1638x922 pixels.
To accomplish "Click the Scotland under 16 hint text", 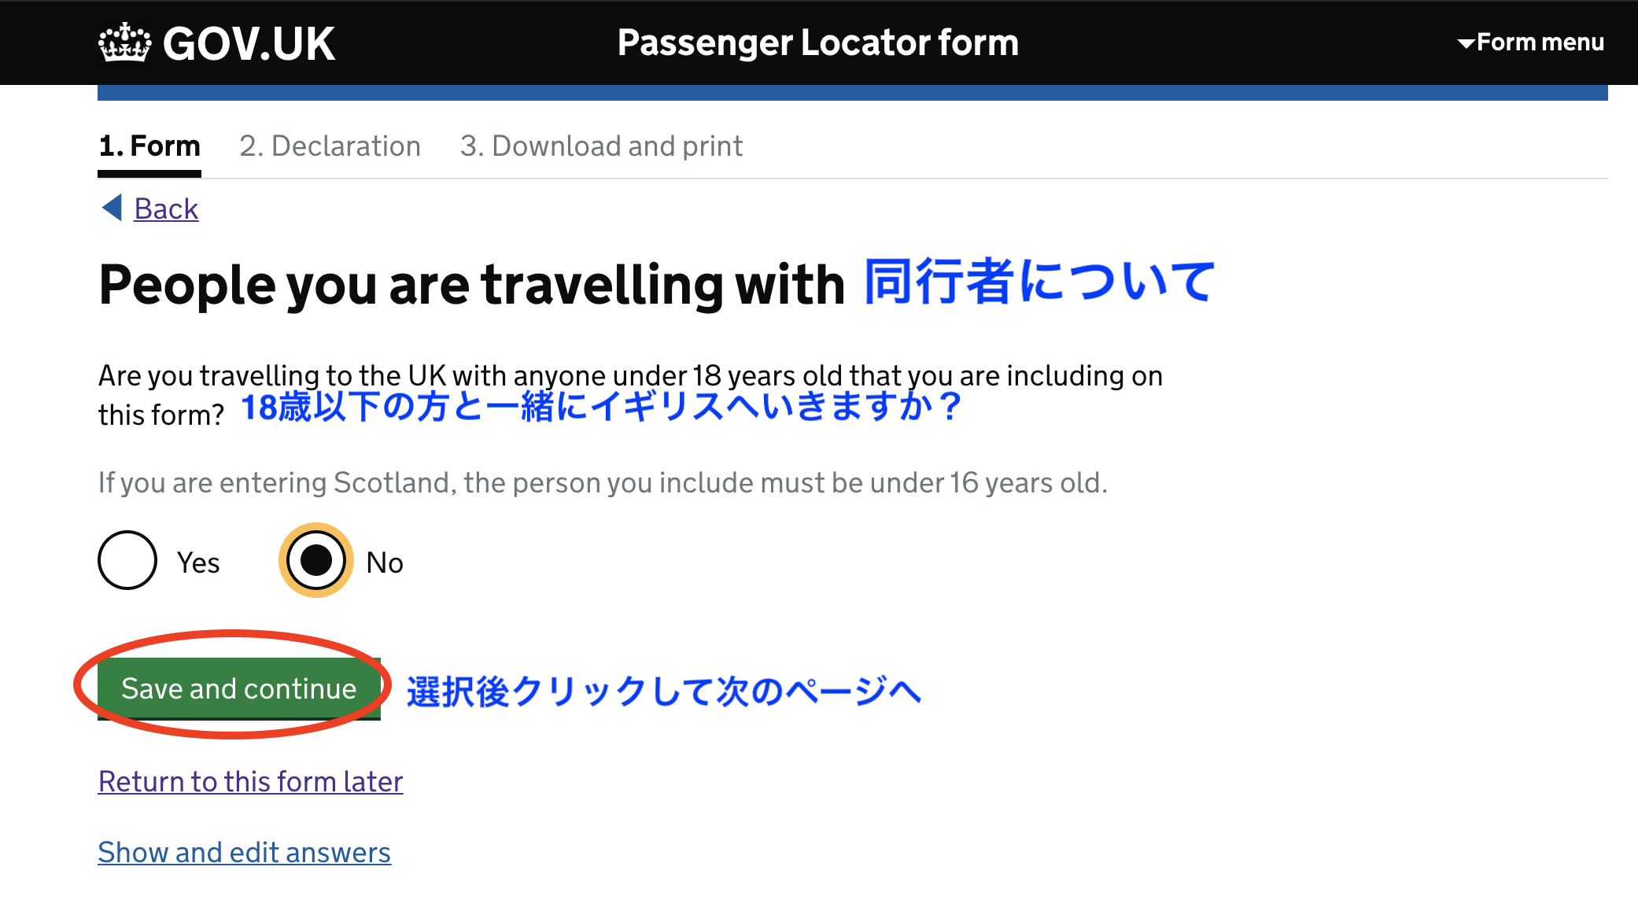I will [603, 482].
